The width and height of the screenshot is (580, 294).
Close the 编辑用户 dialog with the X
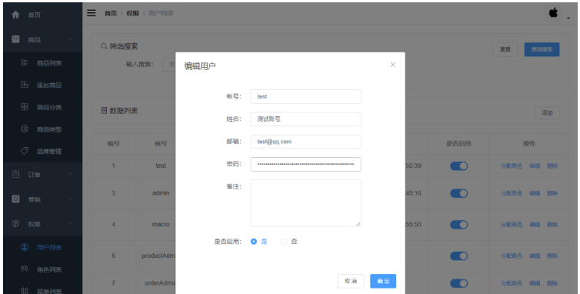[x=393, y=65]
